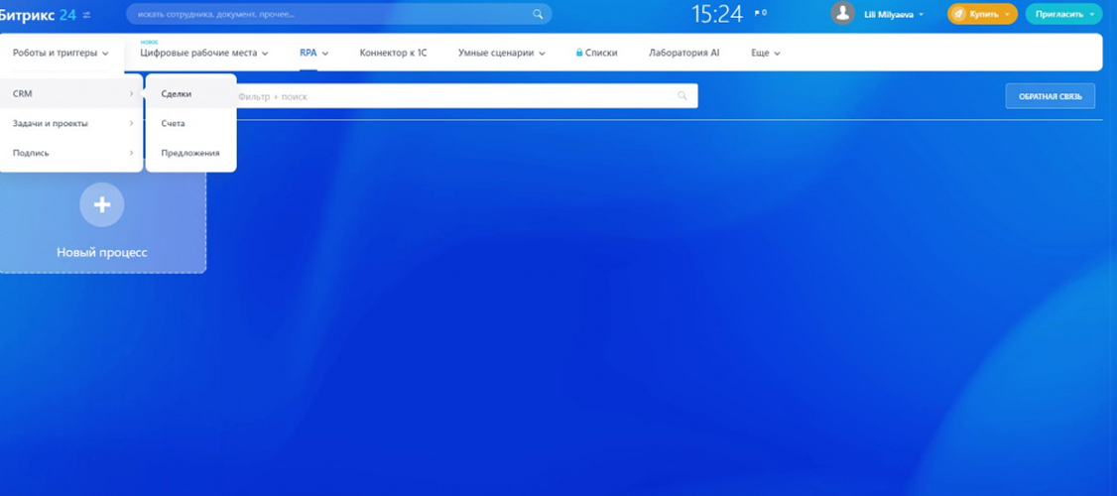Click the magnifier icon in global search
The height and width of the screenshot is (496, 1117).
pyautogui.click(x=538, y=15)
